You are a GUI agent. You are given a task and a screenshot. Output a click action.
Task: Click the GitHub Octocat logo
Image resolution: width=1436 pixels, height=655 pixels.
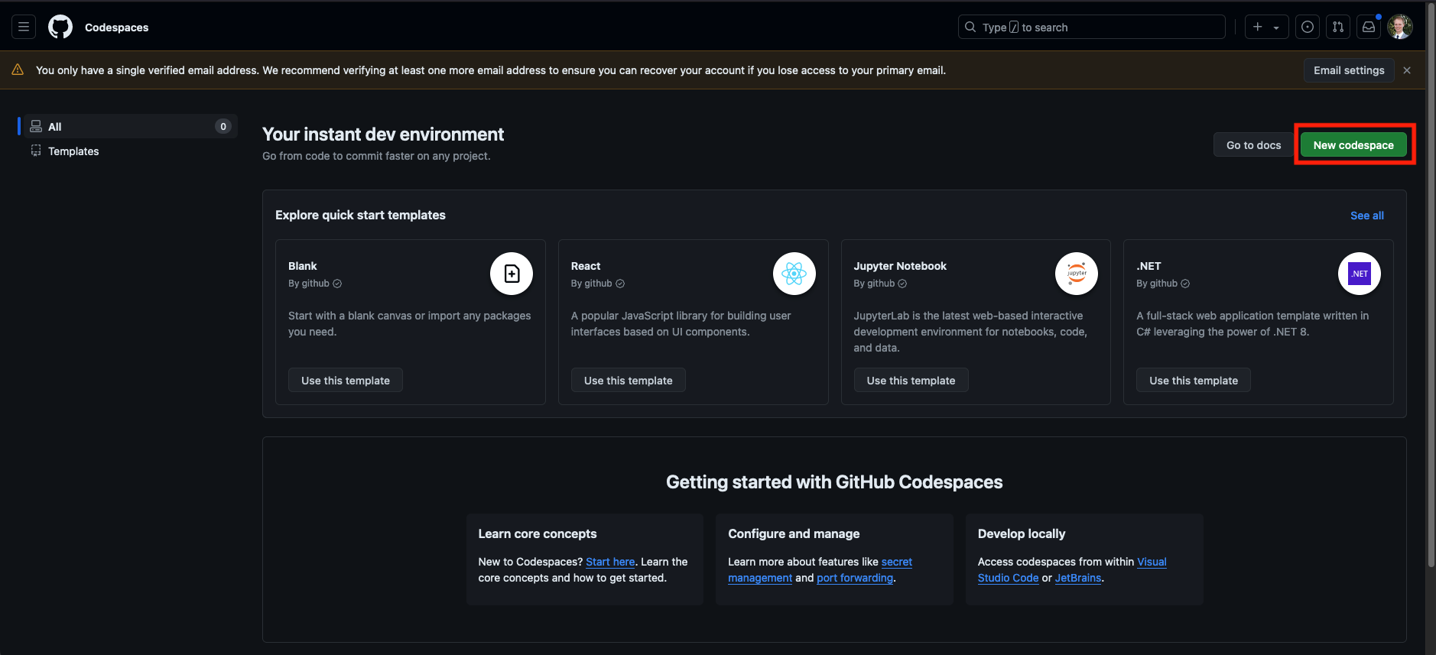click(x=60, y=27)
